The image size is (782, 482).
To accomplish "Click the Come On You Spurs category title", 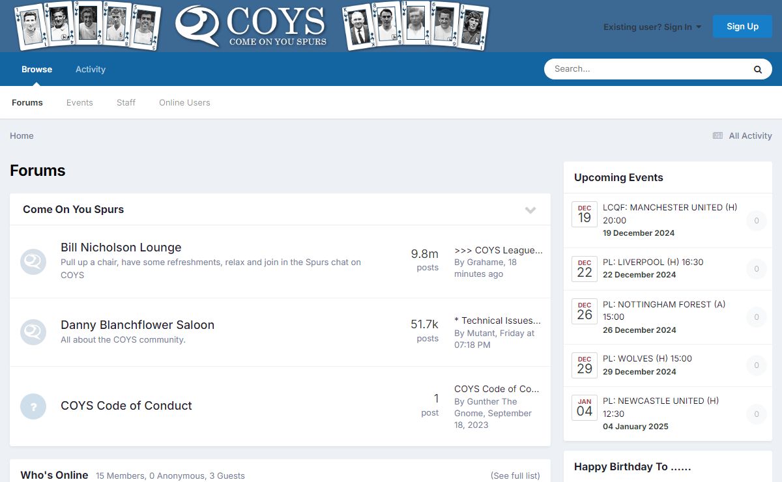I will point(73,209).
